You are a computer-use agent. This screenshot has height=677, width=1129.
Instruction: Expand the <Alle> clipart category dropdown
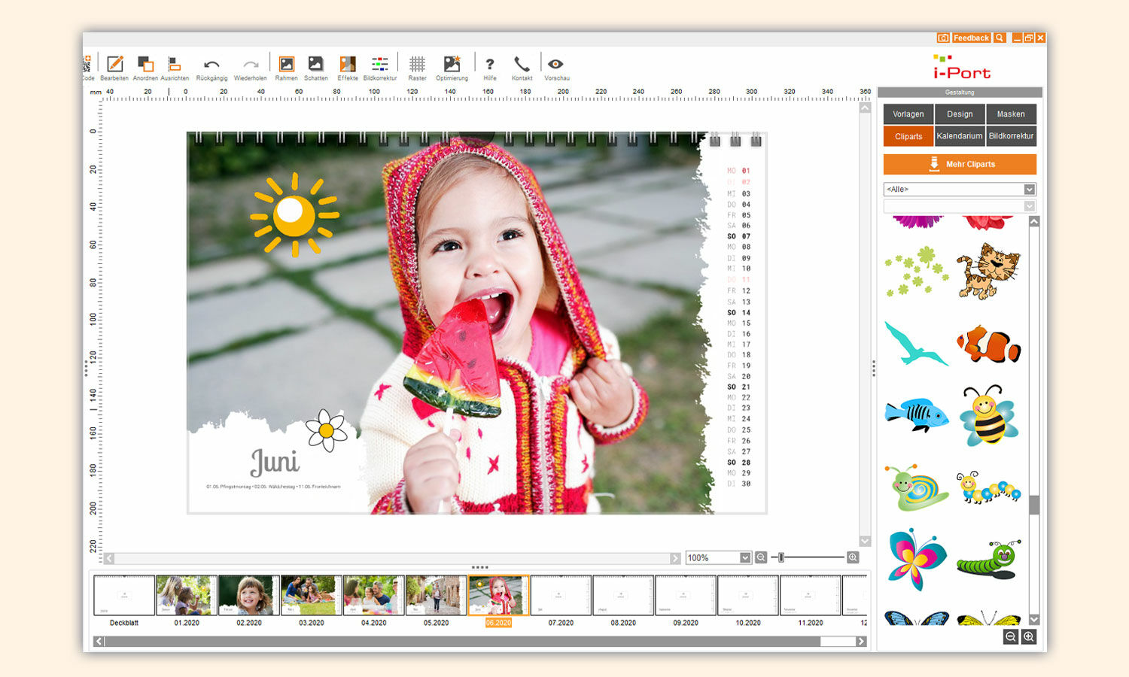(x=1029, y=190)
